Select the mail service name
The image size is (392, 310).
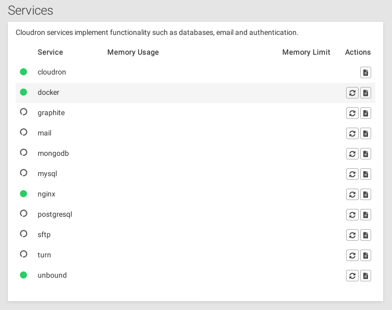click(x=44, y=133)
